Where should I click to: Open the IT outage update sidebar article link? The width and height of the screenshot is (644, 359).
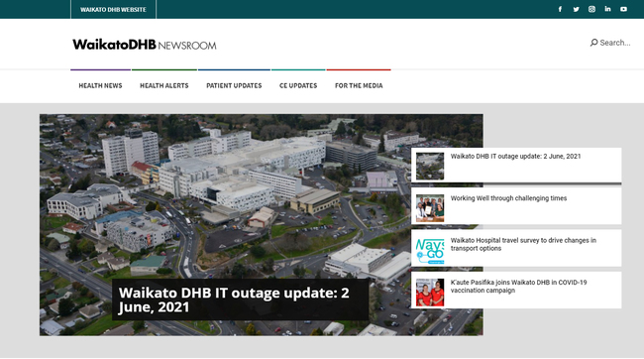[x=515, y=157]
